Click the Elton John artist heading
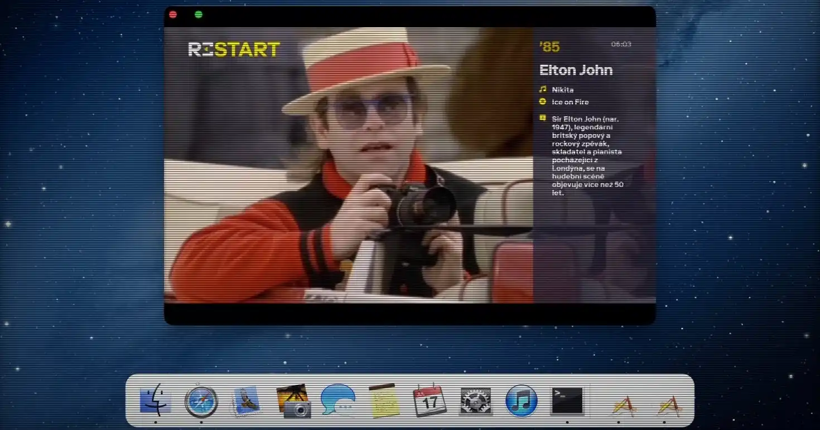Image resolution: width=820 pixels, height=430 pixels. [576, 70]
